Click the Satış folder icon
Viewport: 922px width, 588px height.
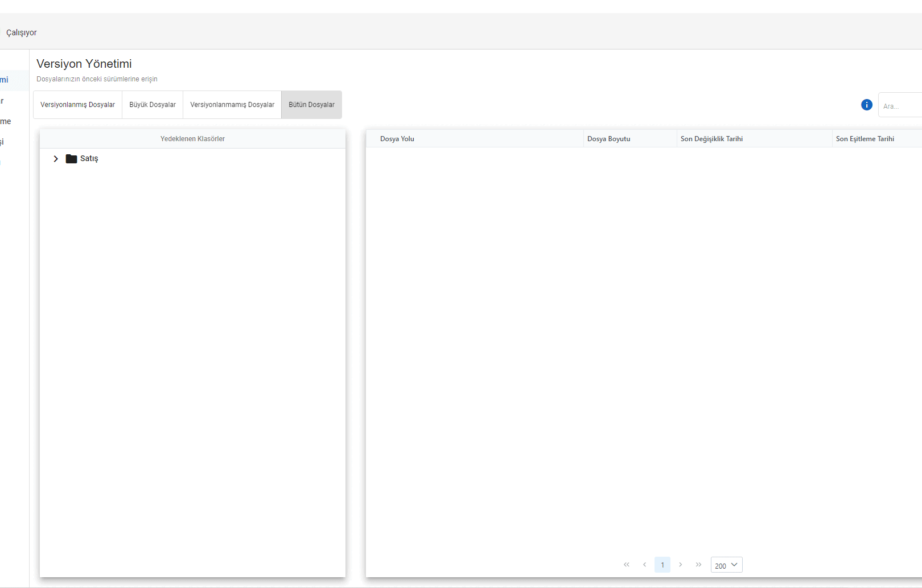71,159
